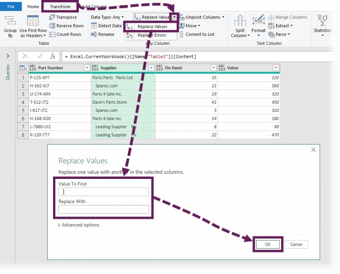Click the Transpose table button
Image resolution: width=340 pixels, height=274 pixels.
click(x=63, y=17)
